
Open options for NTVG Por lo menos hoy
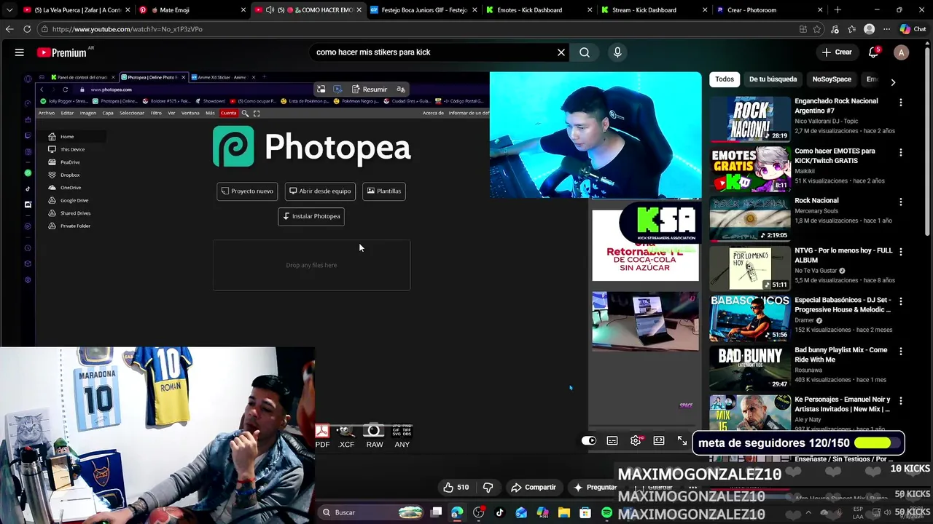coord(901,252)
